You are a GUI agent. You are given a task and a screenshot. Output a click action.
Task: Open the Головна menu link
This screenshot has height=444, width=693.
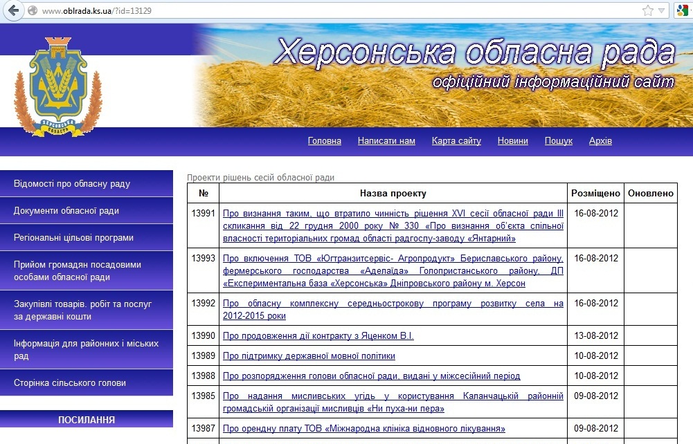point(324,141)
